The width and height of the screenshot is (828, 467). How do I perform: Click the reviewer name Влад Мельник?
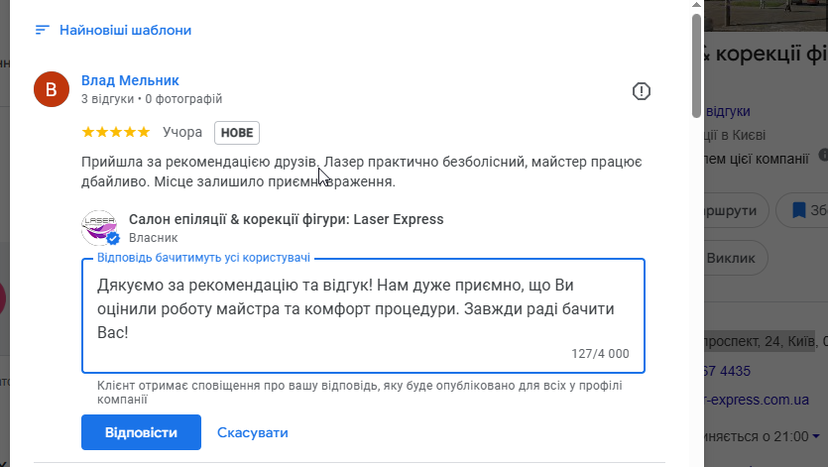(x=130, y=80)
